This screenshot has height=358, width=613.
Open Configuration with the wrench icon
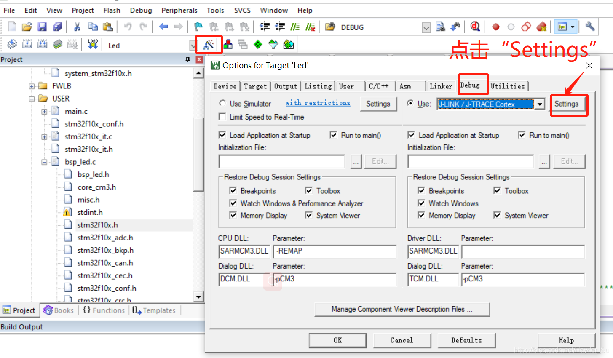590,27
